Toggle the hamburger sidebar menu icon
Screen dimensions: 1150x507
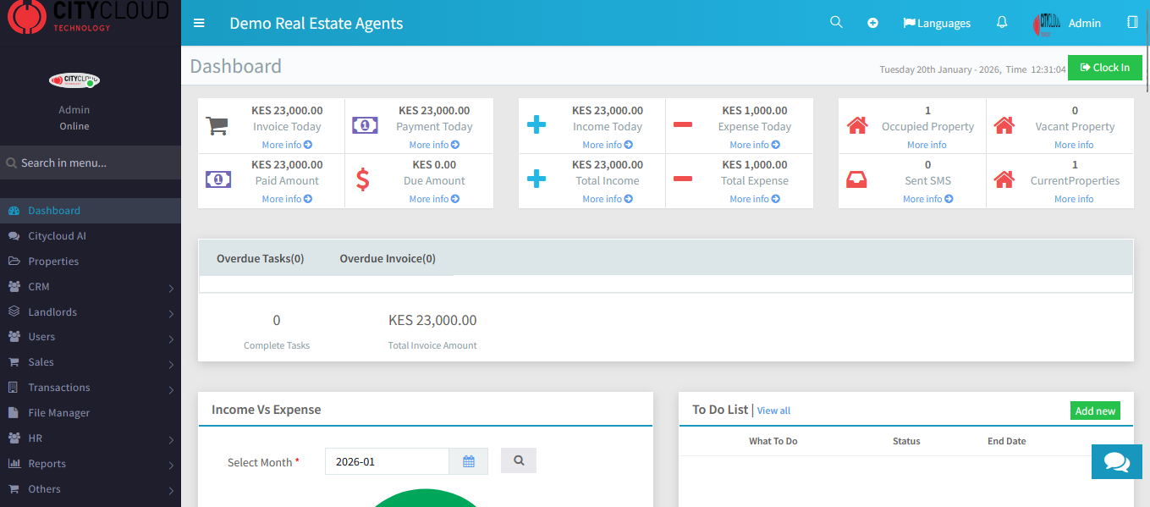199,23
